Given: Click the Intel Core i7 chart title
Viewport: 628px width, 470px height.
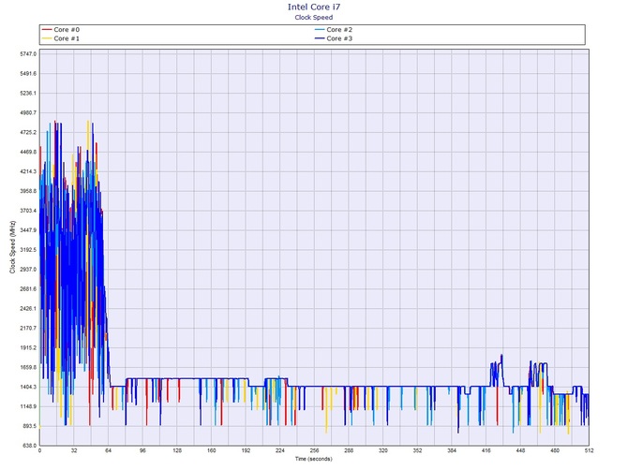Looking at the screenshot, I should tap(314, 7).
